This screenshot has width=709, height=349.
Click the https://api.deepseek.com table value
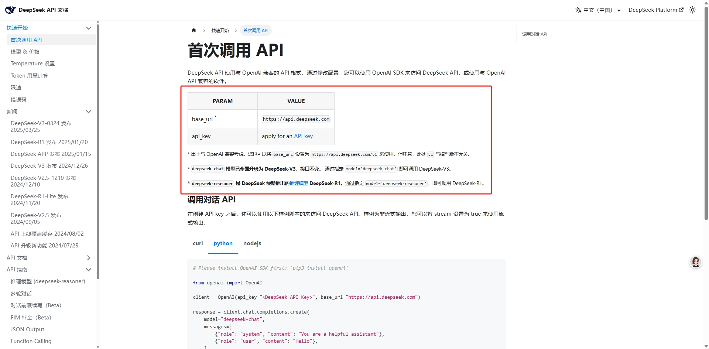coord(296,119)
